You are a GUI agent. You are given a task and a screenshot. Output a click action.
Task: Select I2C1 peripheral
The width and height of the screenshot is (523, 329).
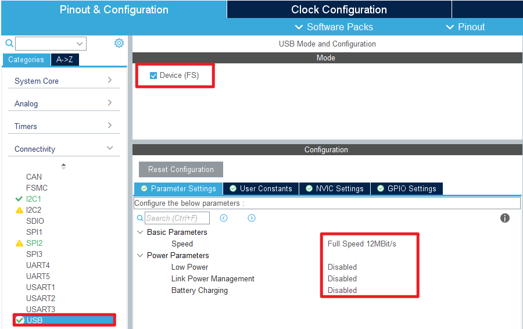(33, 199)
